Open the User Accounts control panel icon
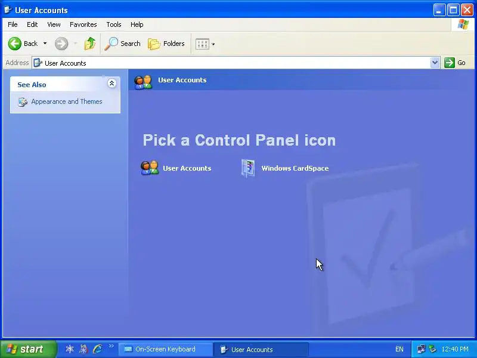The height and width of the screenshot is (358, 477). click(x=150, y=168)
